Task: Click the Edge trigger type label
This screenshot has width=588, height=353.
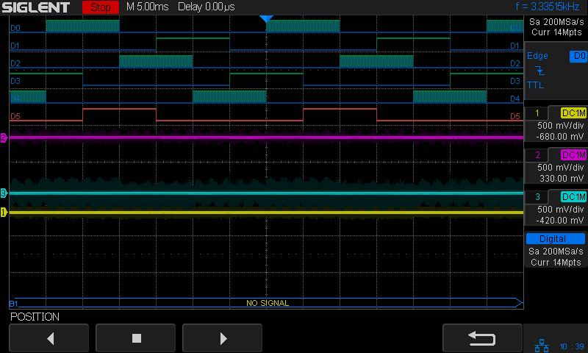Action: [537, 56]
